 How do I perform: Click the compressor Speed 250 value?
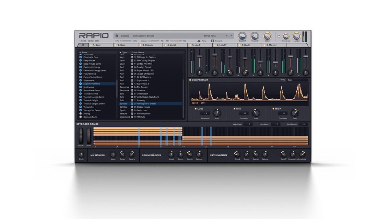click(203, 103)
